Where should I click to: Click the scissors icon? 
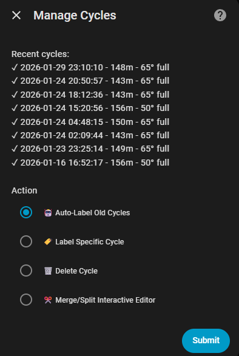point(48,300)
